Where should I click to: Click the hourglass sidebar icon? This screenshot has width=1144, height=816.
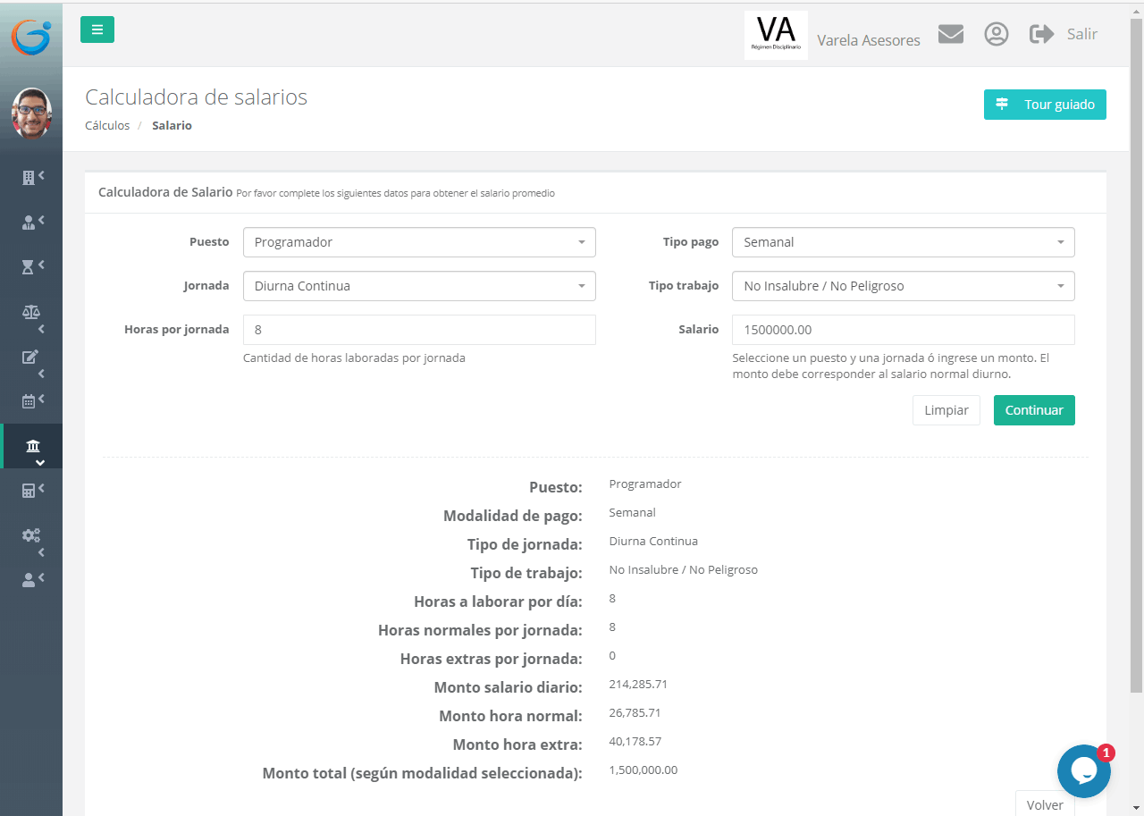29,266
